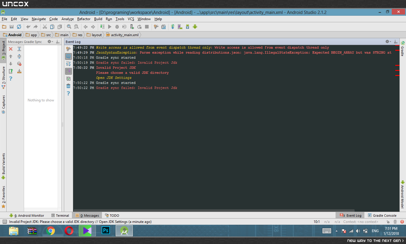This screenshot has height=244, width=406.
Task: Select the activity_main.xml breadcrumb
Action: 122,35
